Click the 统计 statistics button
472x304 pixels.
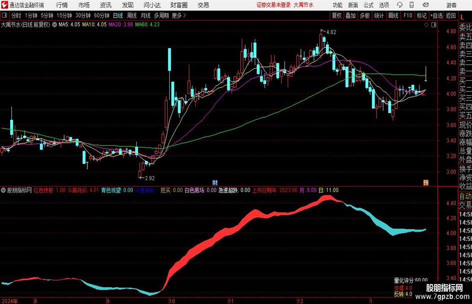[x=379, y=15]
